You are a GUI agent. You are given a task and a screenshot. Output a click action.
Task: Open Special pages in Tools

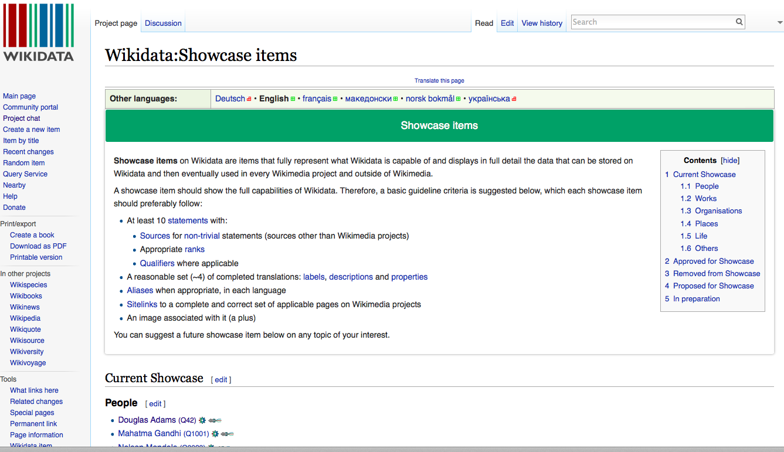click(x=32, y=413)
